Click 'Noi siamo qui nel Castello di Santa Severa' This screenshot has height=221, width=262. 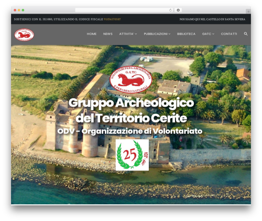click(x=212, y=19)
